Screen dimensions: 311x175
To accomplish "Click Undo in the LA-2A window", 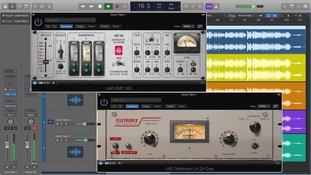I will click(x=170, y=106).
